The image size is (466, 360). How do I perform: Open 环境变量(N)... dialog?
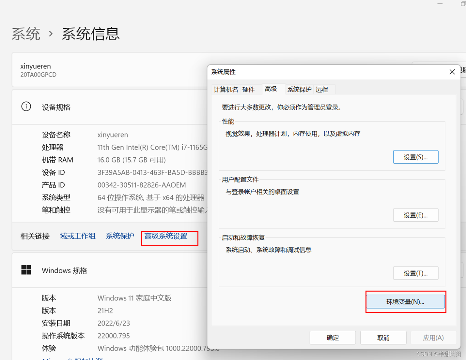tap(405, 302)
